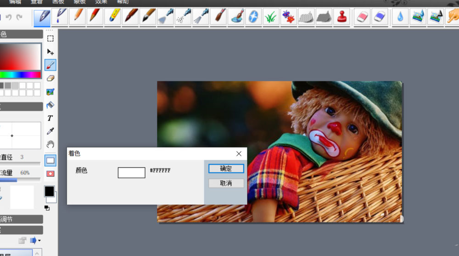The height and width of the screenshot is (256, 459).
Task: Choose the speckle spray airbrush
Action: [x=183, y=17]
